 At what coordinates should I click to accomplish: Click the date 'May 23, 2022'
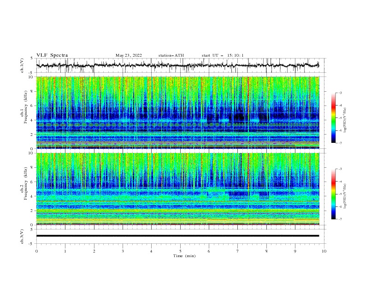click(129, 55)
